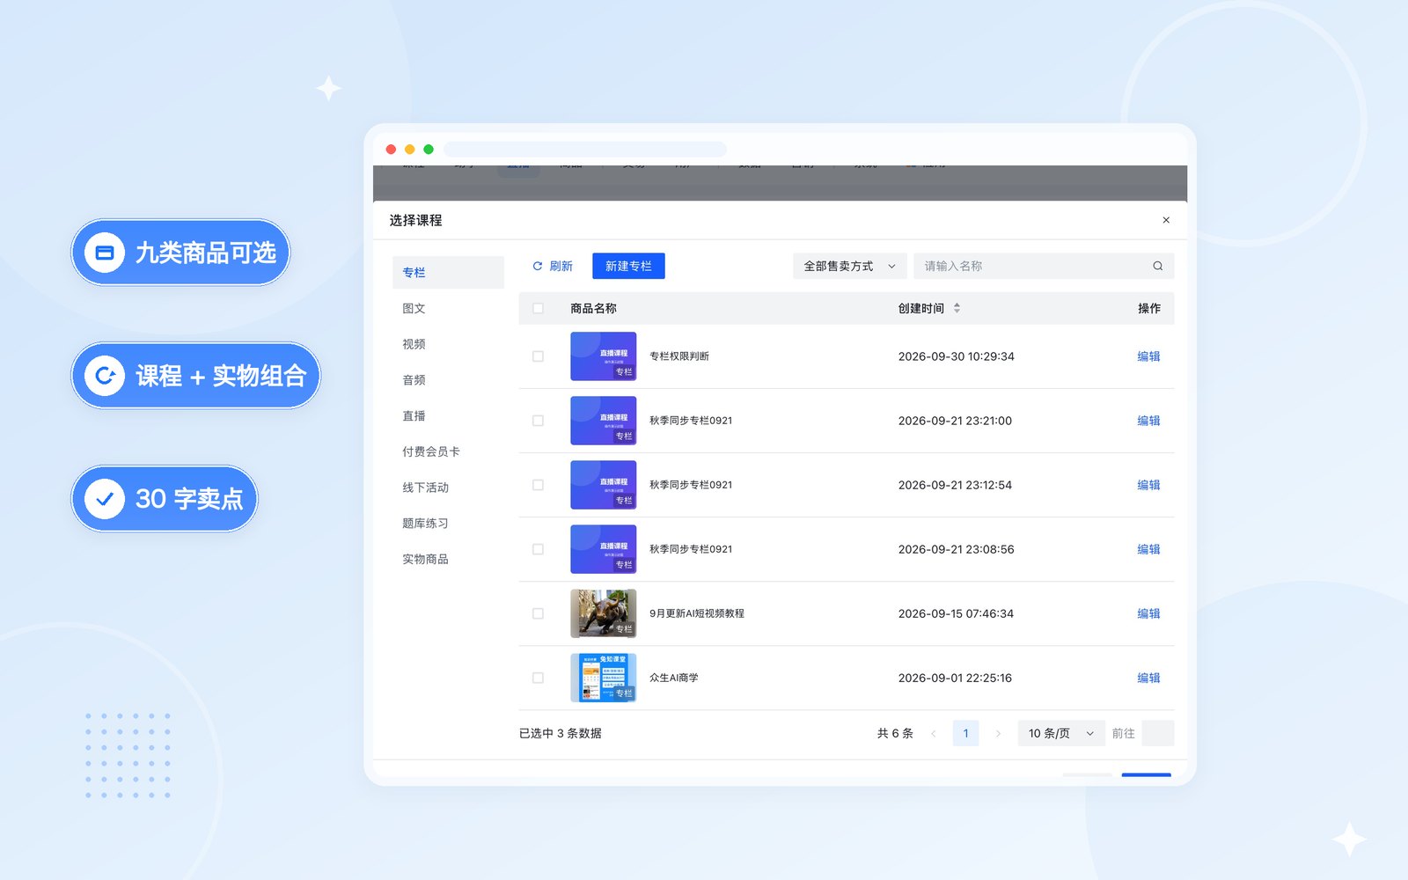Screen dimensions: 1408x880
Task: Select the 视频 category tab
Action: pos(448,344)
